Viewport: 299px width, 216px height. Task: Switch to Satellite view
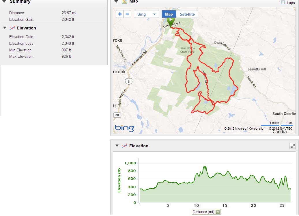[x=187, y=14]
